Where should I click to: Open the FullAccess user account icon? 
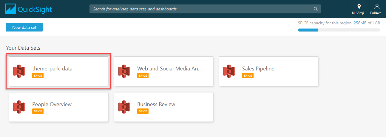pyautogui.click(x=377, y=6)
